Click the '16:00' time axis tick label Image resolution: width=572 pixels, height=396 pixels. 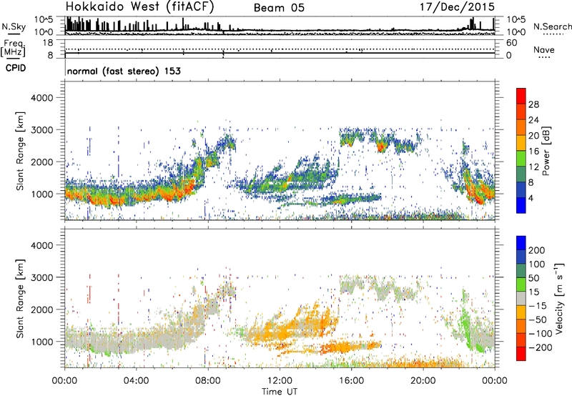click(351, 381)
